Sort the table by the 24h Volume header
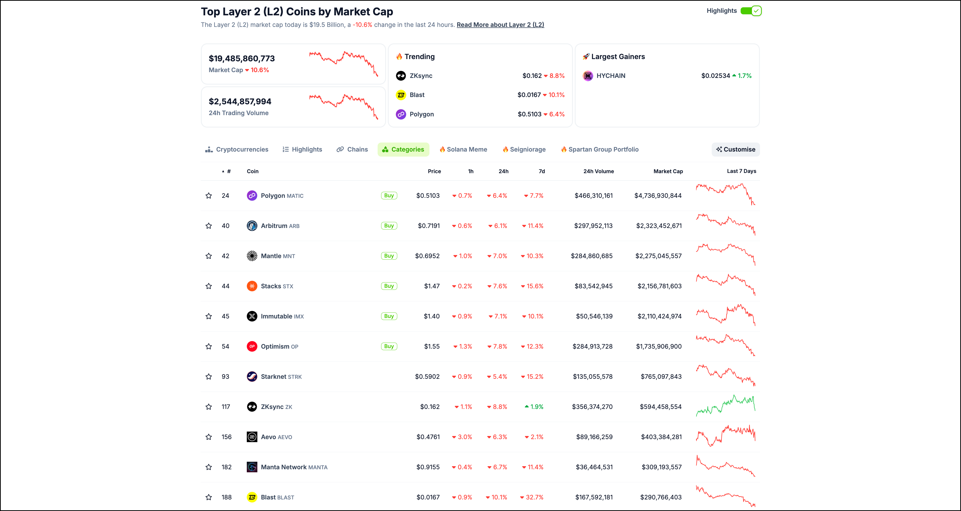 [x=598, y=171]
